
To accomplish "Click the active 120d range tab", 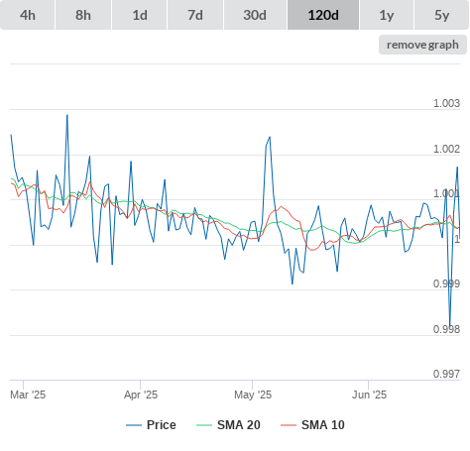I will coord(323,15).
